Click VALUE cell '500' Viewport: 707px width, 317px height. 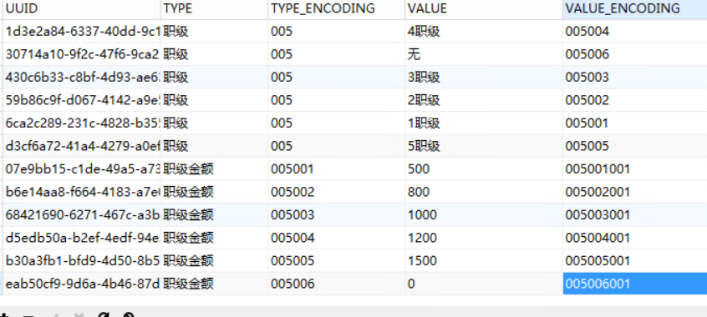pos(484,169)
